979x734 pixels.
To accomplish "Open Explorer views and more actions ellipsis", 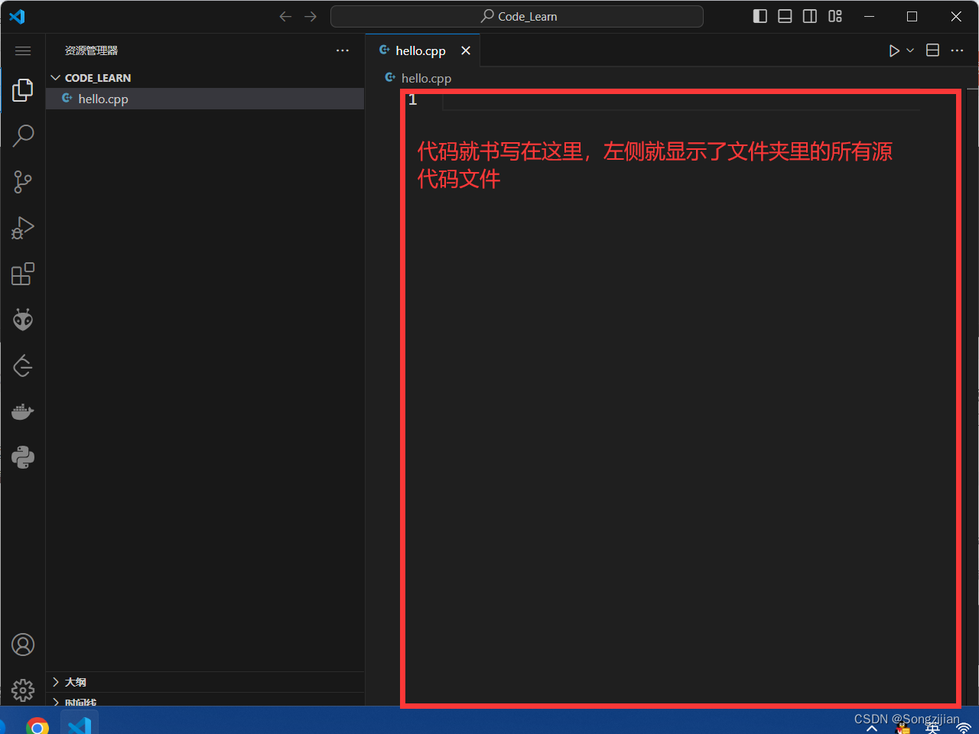I will coord(343,50).
